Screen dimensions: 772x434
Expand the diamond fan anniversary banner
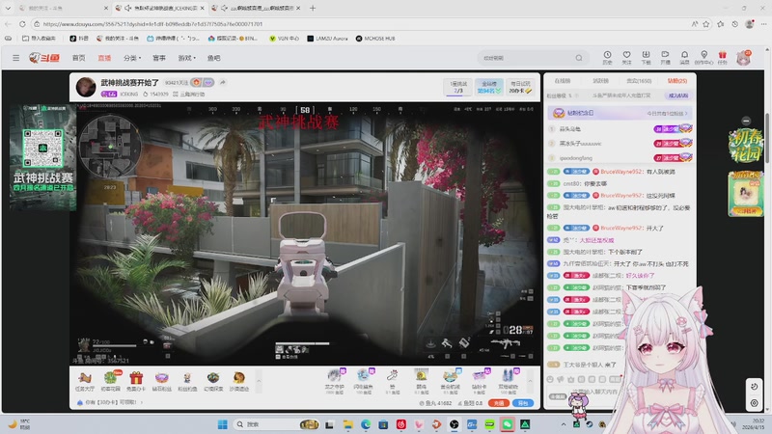click(x=620, y=113)
